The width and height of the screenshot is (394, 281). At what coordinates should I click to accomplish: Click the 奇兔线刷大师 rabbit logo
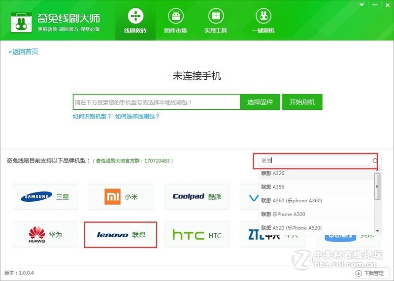coord(21,23)
